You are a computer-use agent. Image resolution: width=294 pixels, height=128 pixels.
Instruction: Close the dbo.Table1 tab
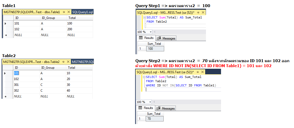[68, 12]
